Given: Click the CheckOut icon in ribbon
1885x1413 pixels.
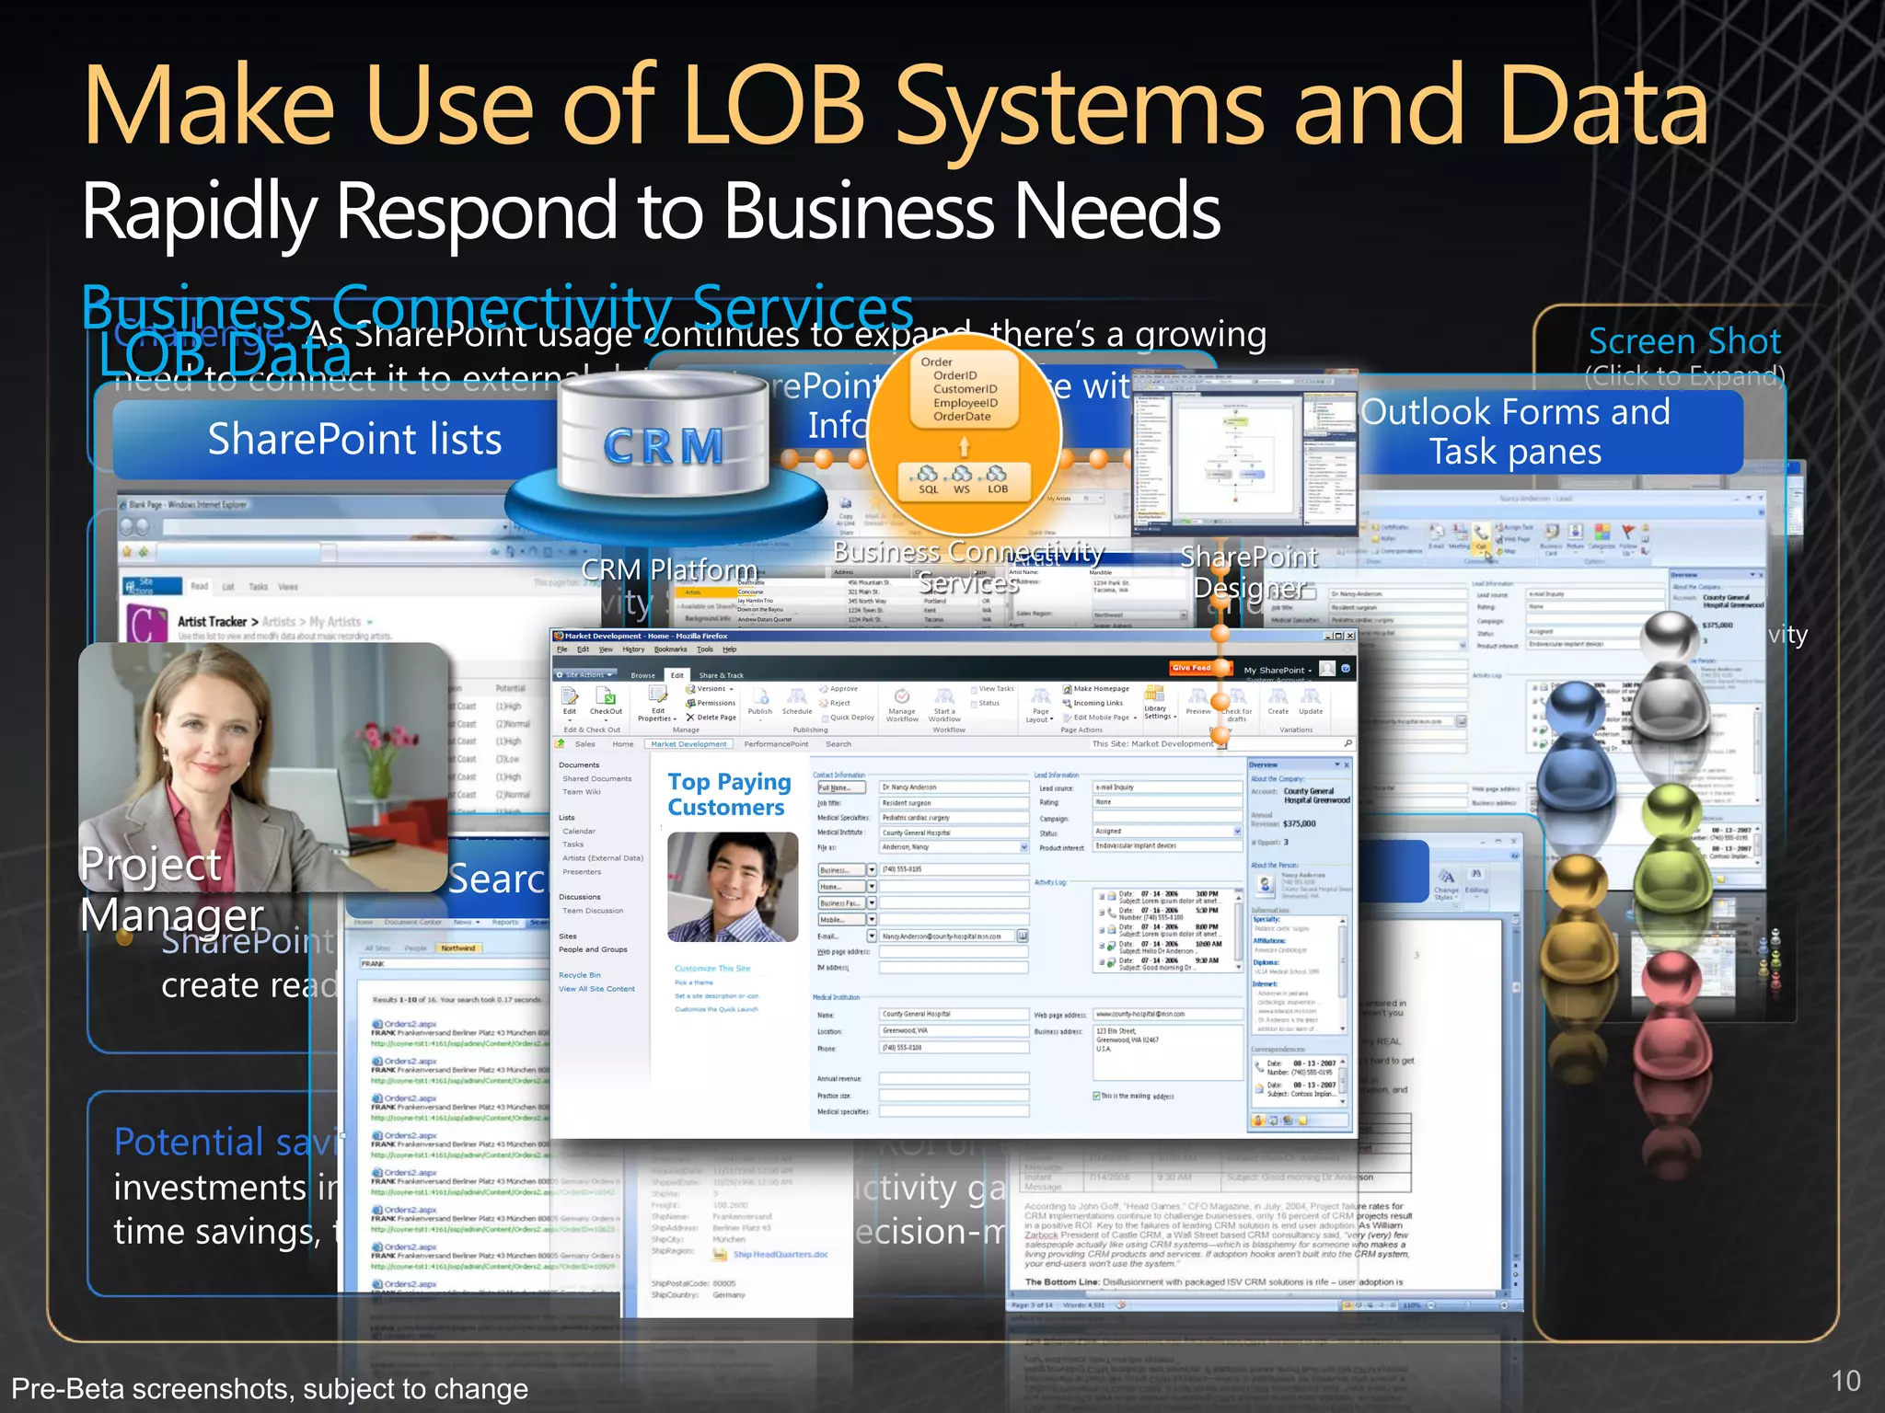Looking at the screenshot, I should pyautogui.click(x=606, y=695).
